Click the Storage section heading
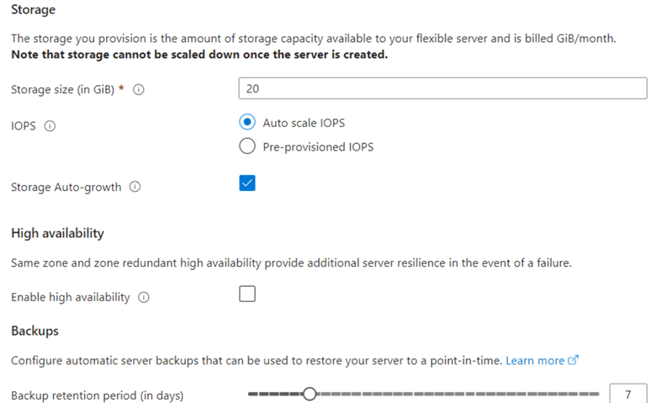The width and height of the screenshot is (656, 403). (x=34, y=9)
